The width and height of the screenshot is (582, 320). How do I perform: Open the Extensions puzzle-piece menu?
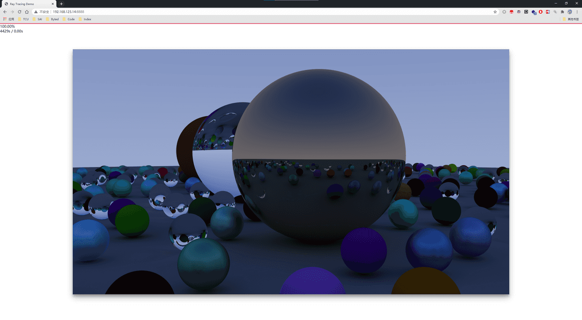[562, 12]
